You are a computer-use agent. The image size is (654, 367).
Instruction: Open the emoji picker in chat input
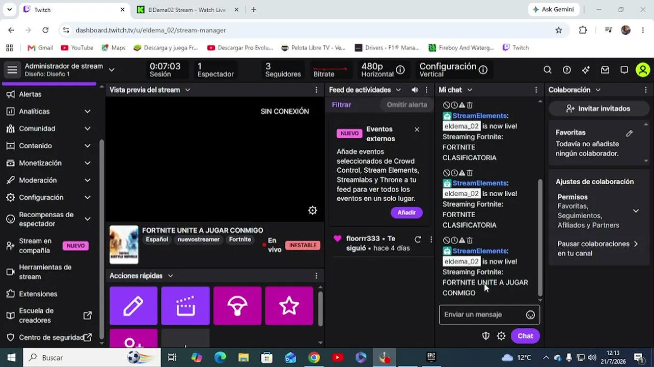click(x=530, y=315)
